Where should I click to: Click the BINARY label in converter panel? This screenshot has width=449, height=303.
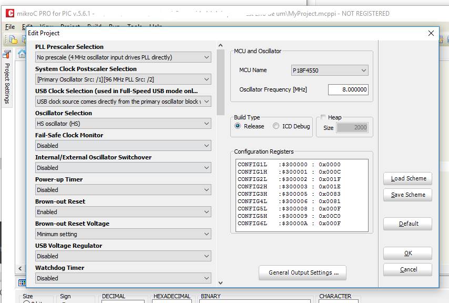(x=210, y=296)
